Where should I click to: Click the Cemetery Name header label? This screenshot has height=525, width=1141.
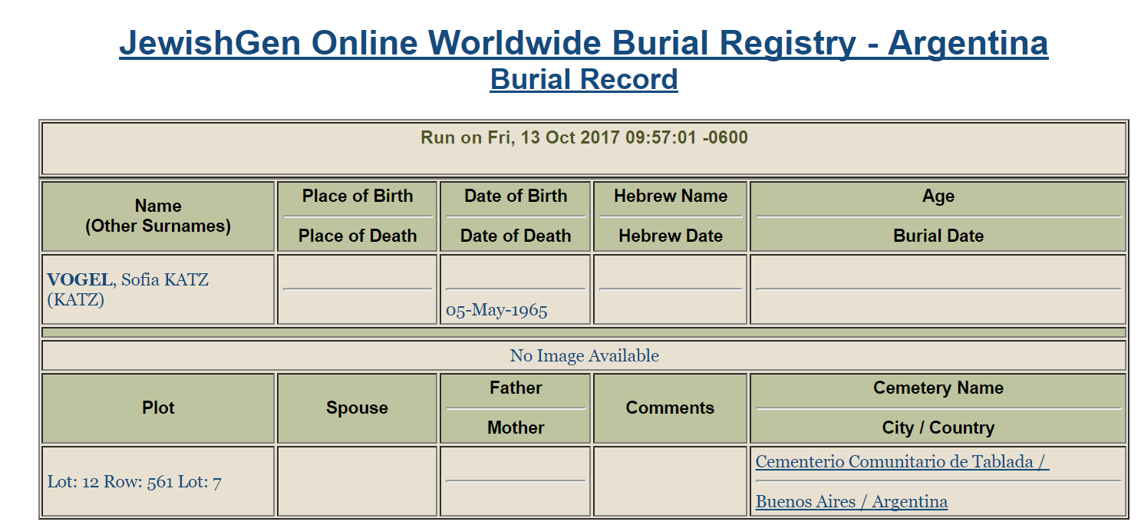click(938, 388)
